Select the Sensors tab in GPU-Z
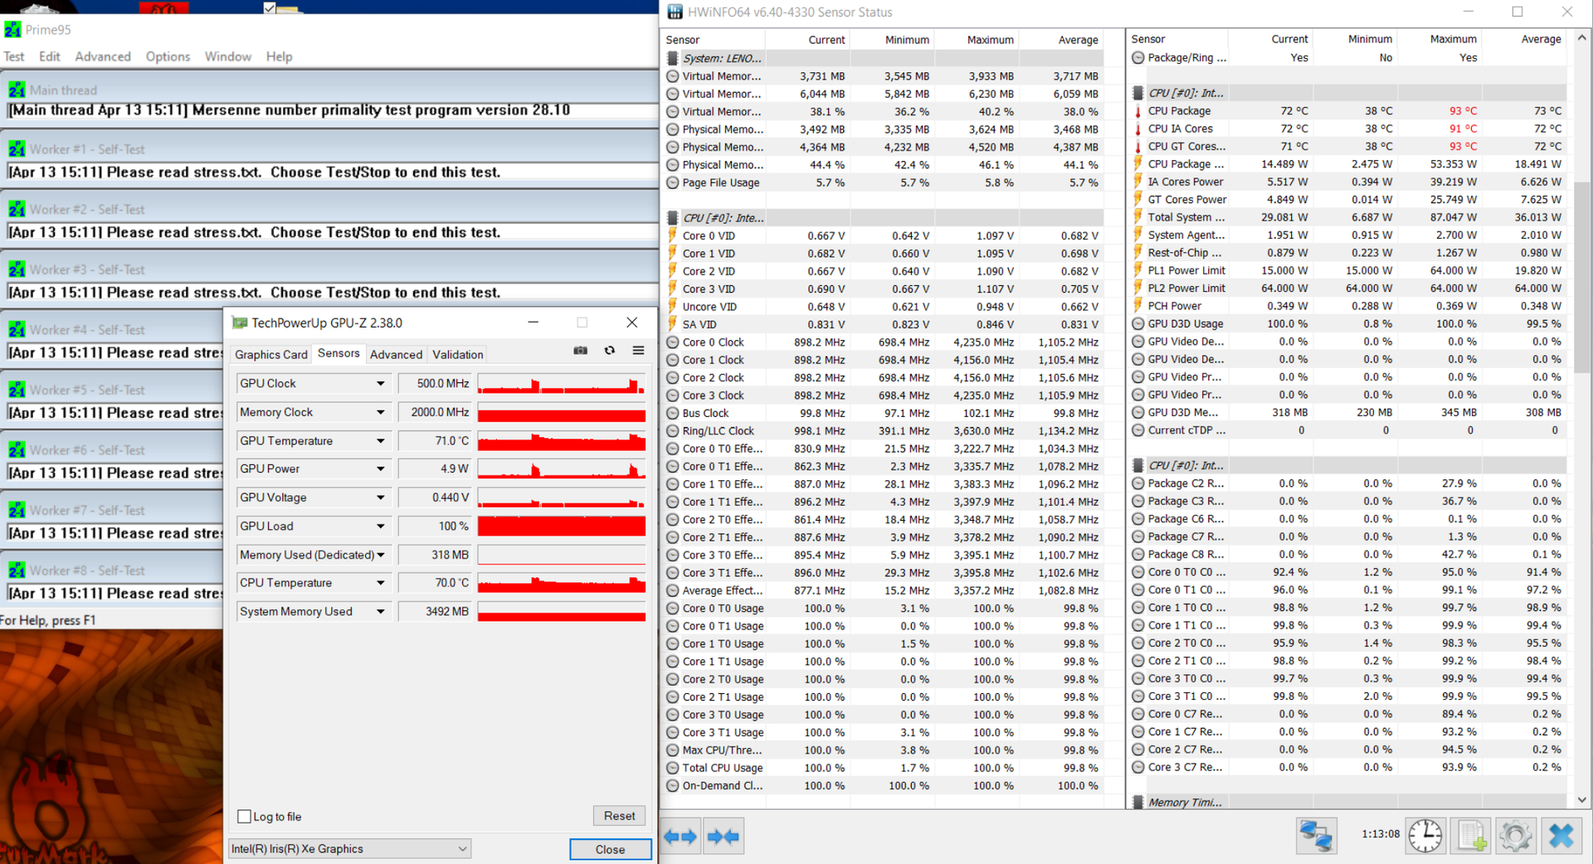This screenshot has width=1593, height=864. click(339, 353)
